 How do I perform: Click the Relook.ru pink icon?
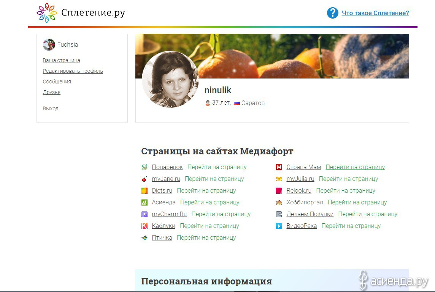(x=279, y=191)
